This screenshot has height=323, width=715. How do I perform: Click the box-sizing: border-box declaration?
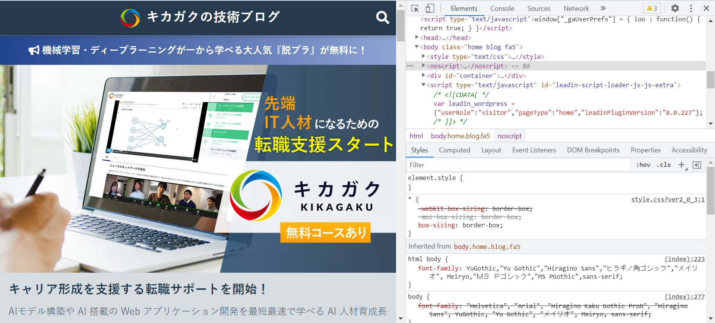coord(460,225)
